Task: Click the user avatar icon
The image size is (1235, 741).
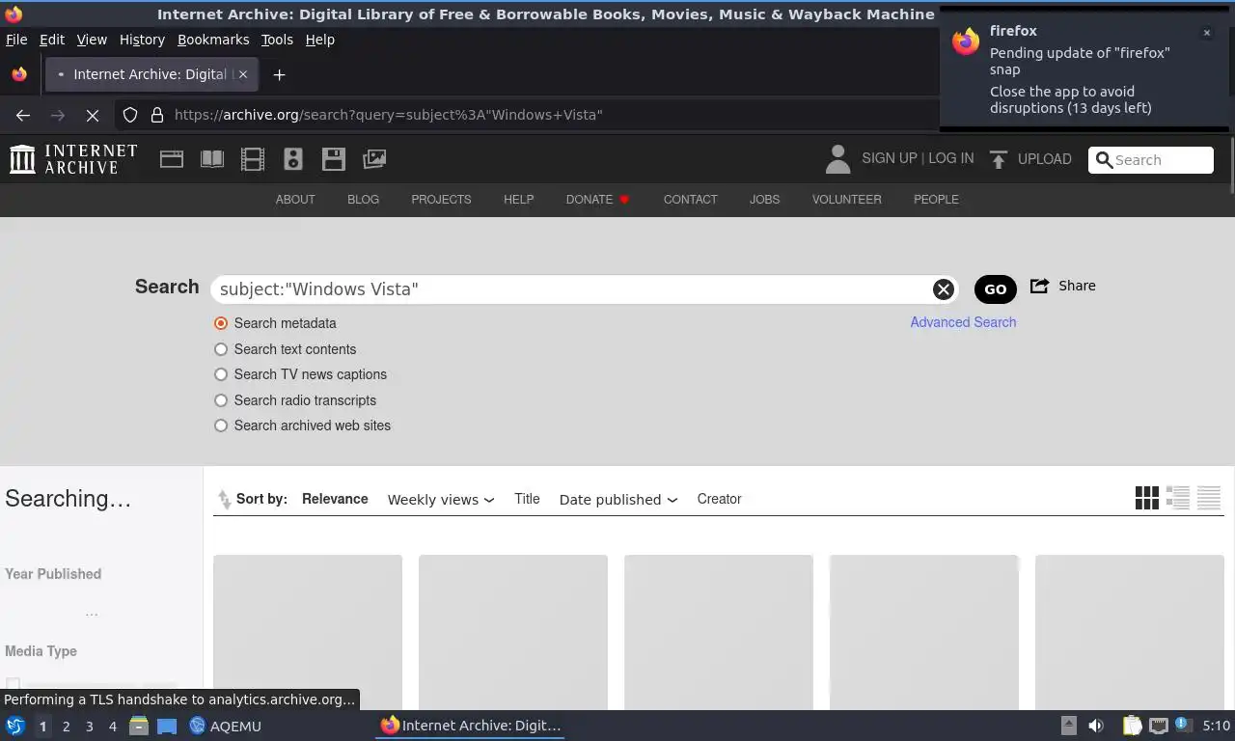Action: click(x=837, y=159)
